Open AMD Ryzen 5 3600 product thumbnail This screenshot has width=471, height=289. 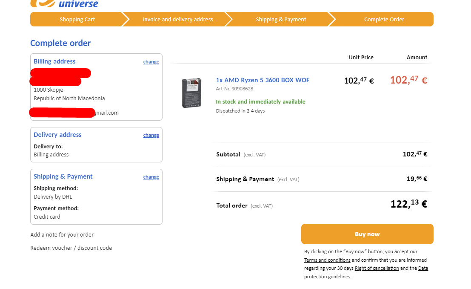click(191, 93)
